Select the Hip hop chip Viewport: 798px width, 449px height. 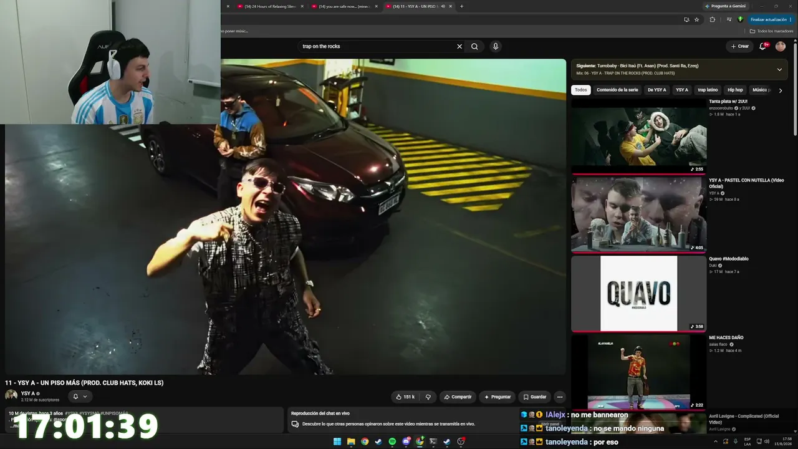[x=735, y=90]
